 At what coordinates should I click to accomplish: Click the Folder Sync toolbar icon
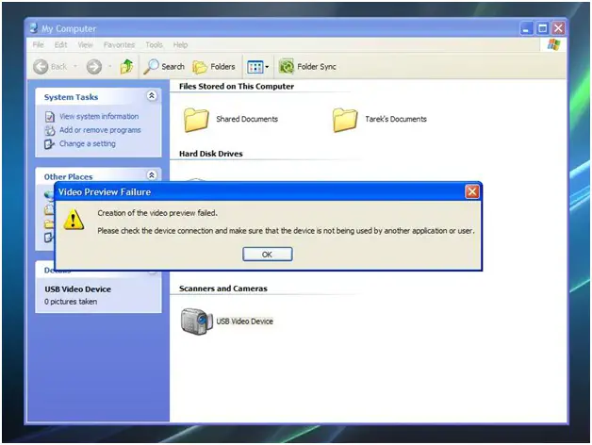(x=287, y=67)
